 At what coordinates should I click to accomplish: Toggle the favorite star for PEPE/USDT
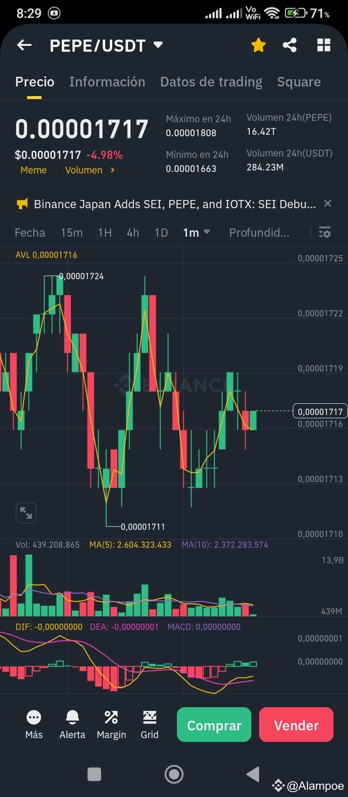click(259, 45)
